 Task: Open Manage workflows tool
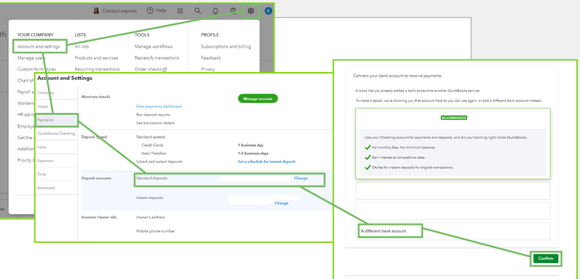153,46
